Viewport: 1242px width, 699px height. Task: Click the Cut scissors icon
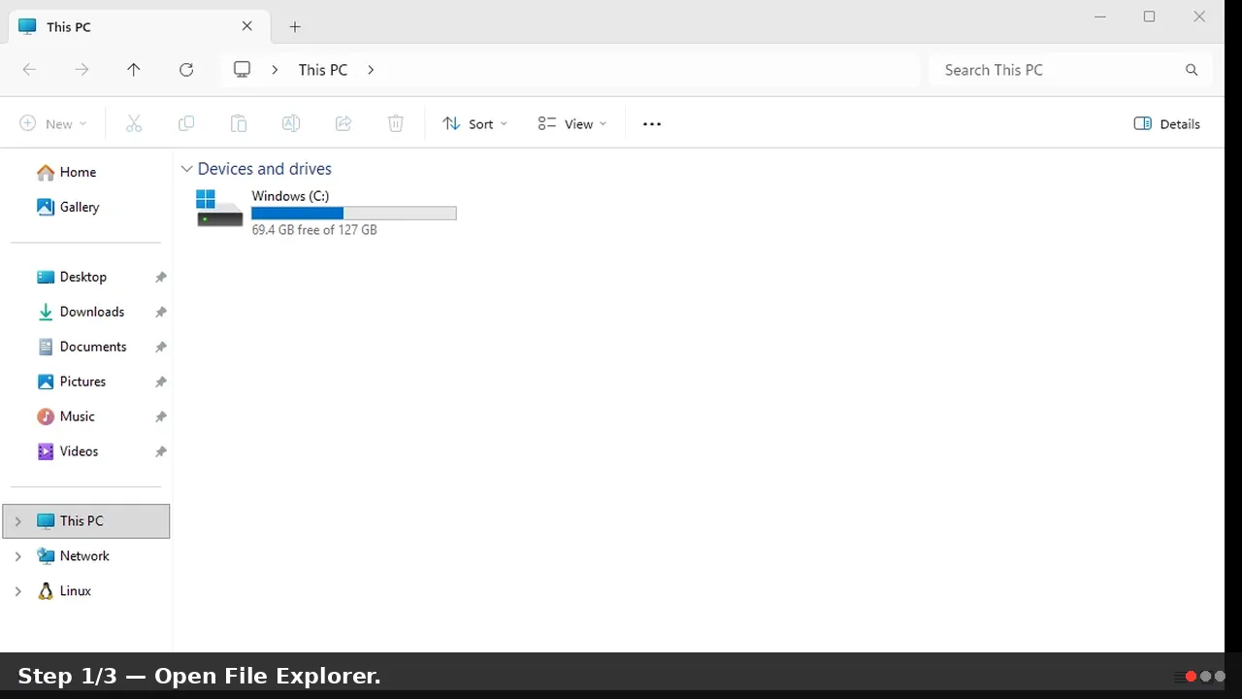(x=134, y=123)
